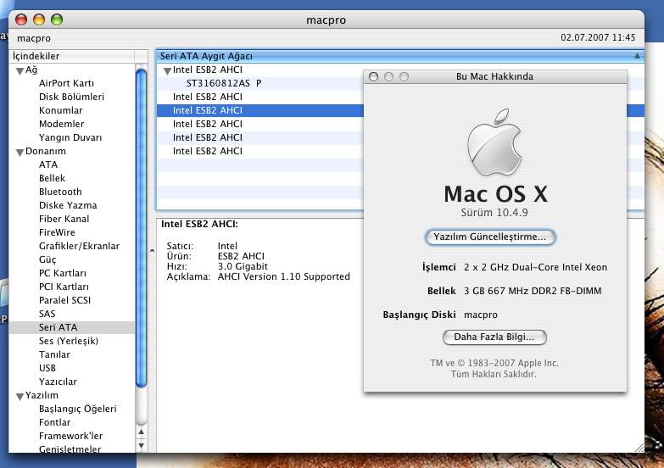Zoom the macpro window with green button

[56, 19]
